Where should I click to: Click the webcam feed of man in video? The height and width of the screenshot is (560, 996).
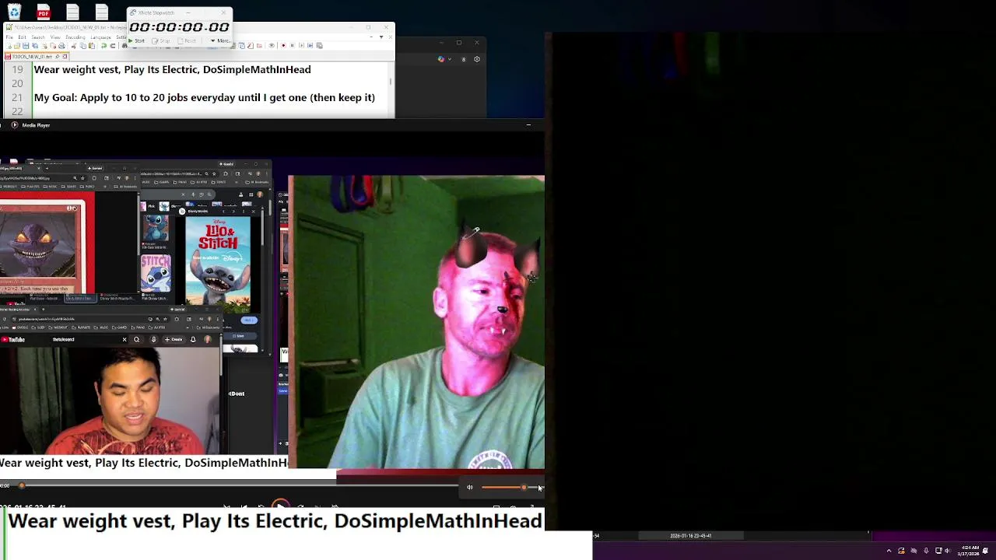pyautogui.click(x=416, y=321)
